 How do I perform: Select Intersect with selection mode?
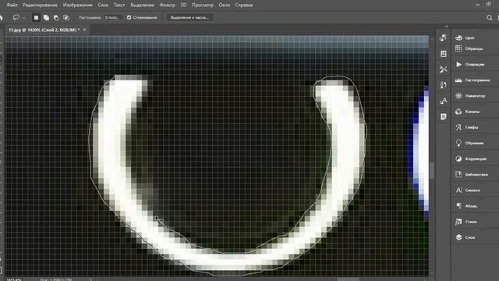pyautogui.click(x=65, y=17)
